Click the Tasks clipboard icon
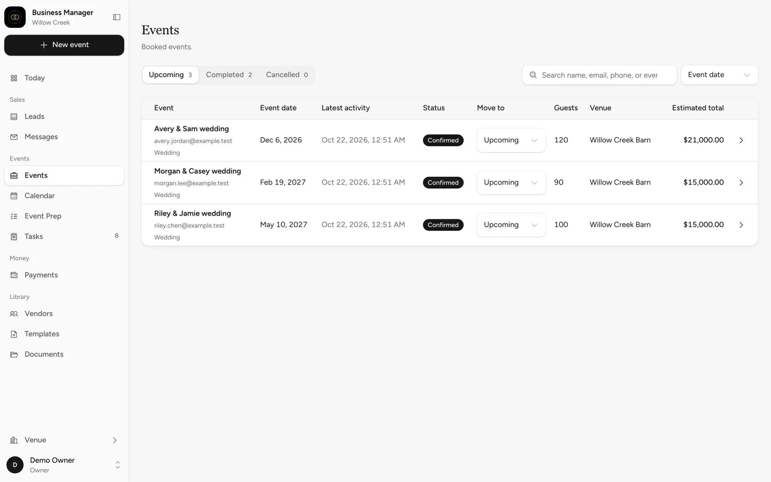 point(14,237)
